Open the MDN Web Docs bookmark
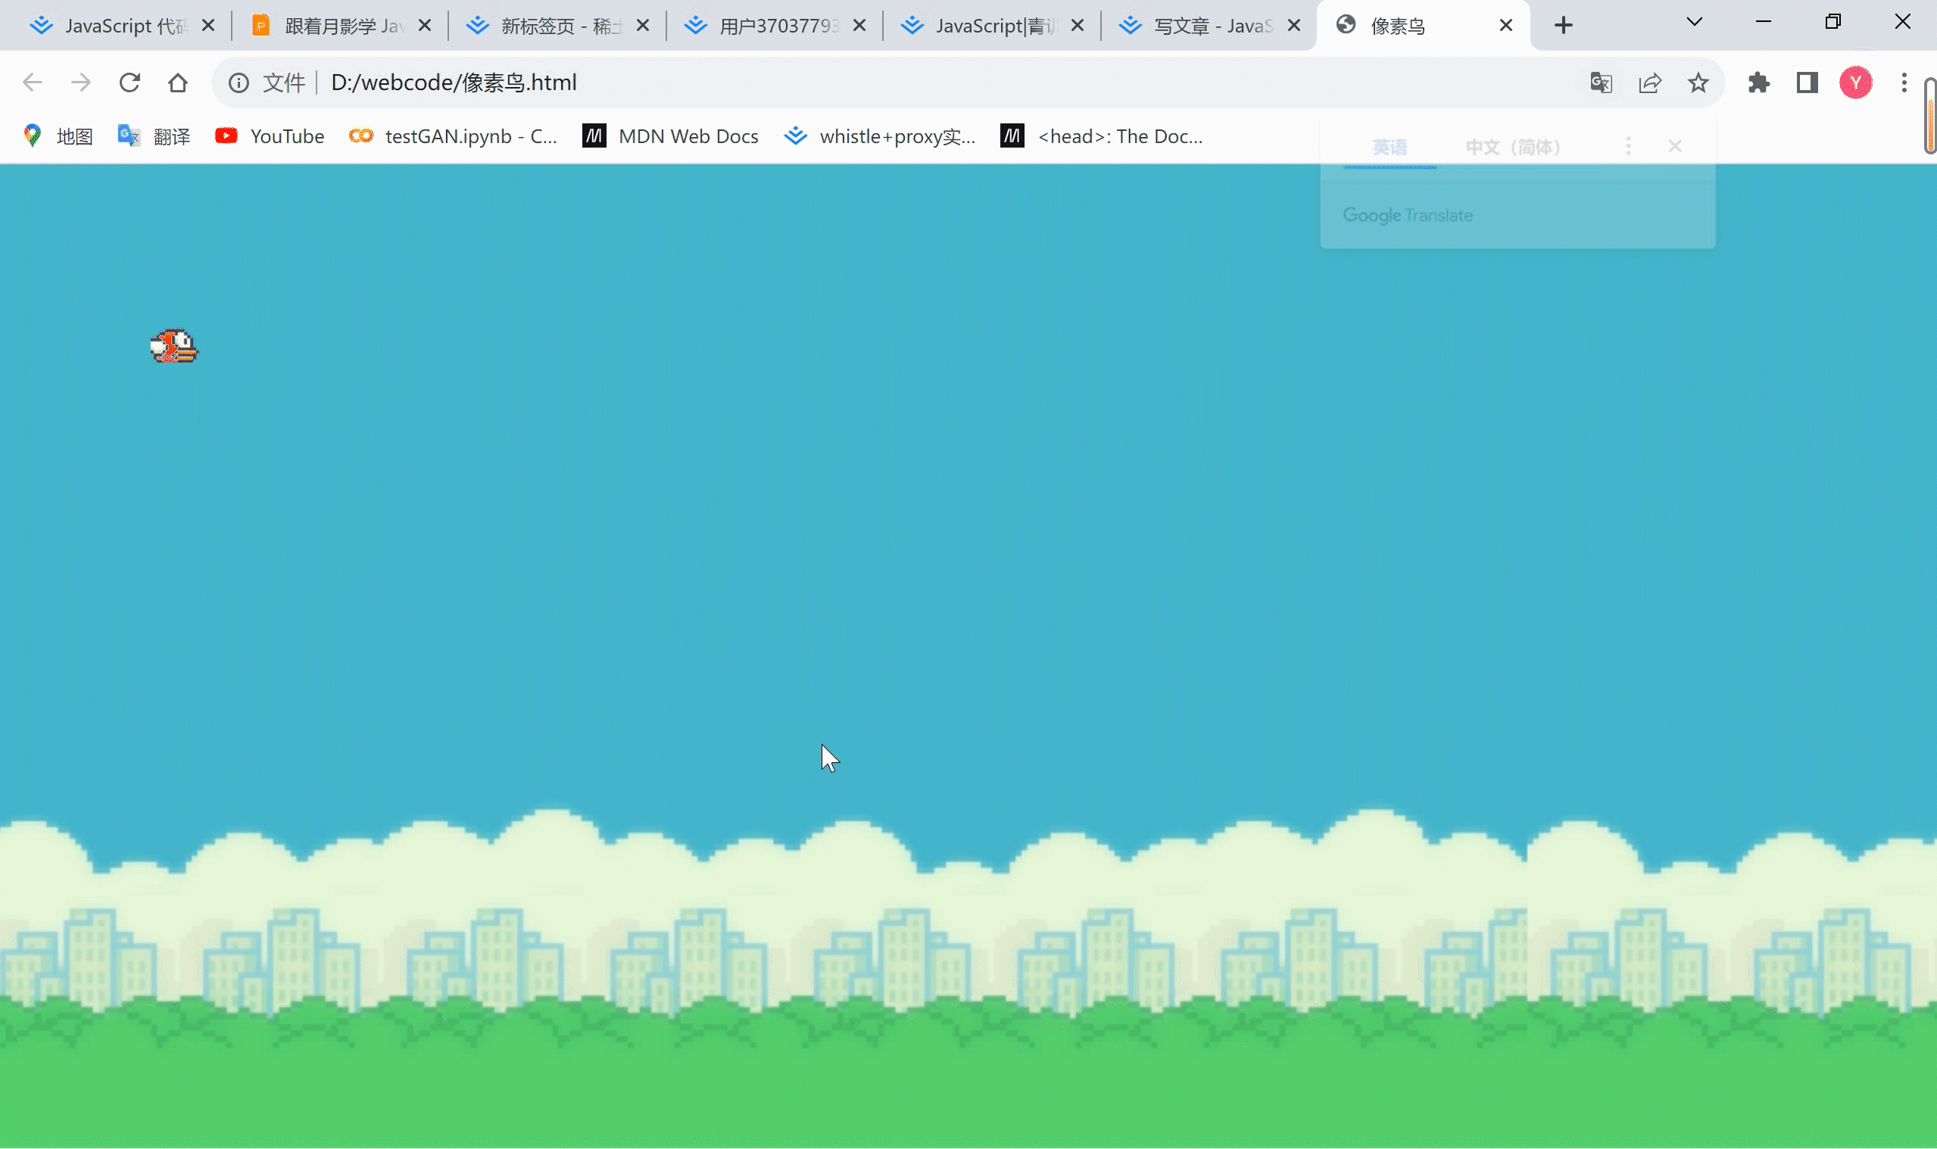This screenshot has height=1149, width=1937. 671,136
